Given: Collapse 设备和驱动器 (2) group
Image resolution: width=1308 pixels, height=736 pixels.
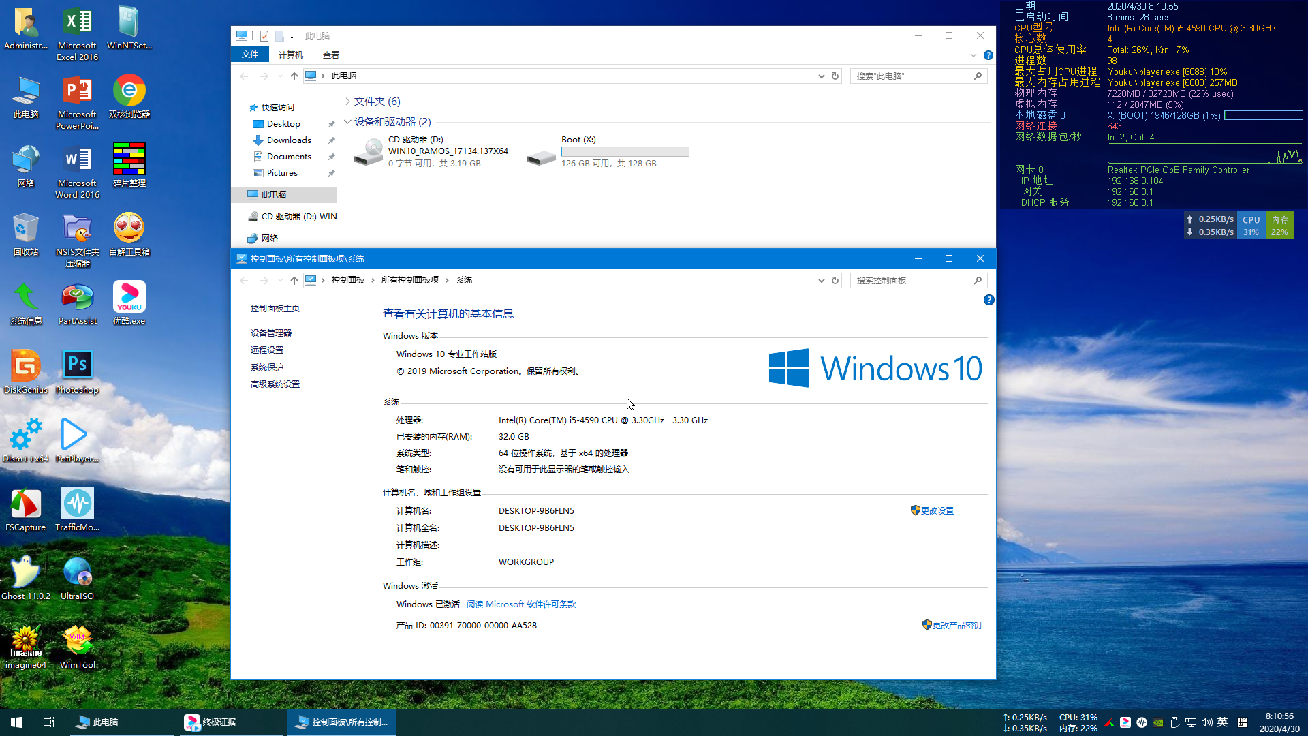Looking at the screenshot, I should [x=347, y=121].
